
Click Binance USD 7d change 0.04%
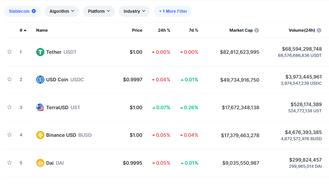(x=189, y=135)
